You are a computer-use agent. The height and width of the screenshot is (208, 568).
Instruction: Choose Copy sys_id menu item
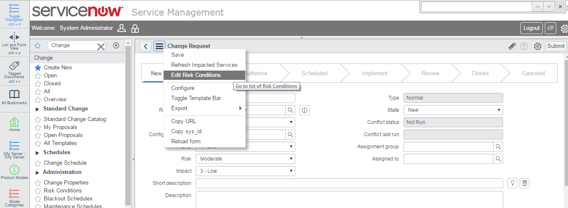204,131
